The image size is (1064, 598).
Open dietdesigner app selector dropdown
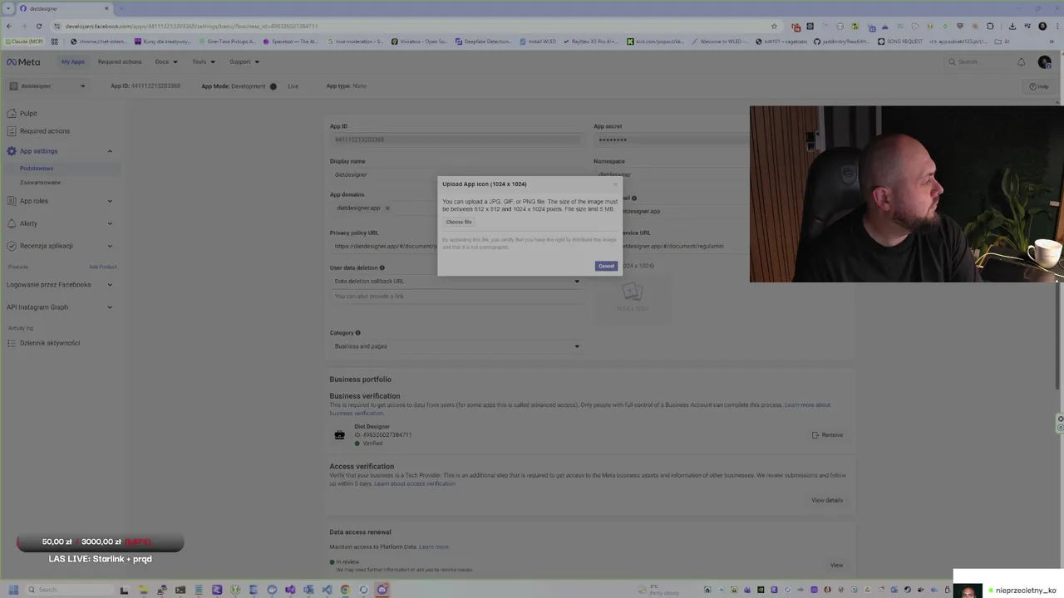coord(47,86)
